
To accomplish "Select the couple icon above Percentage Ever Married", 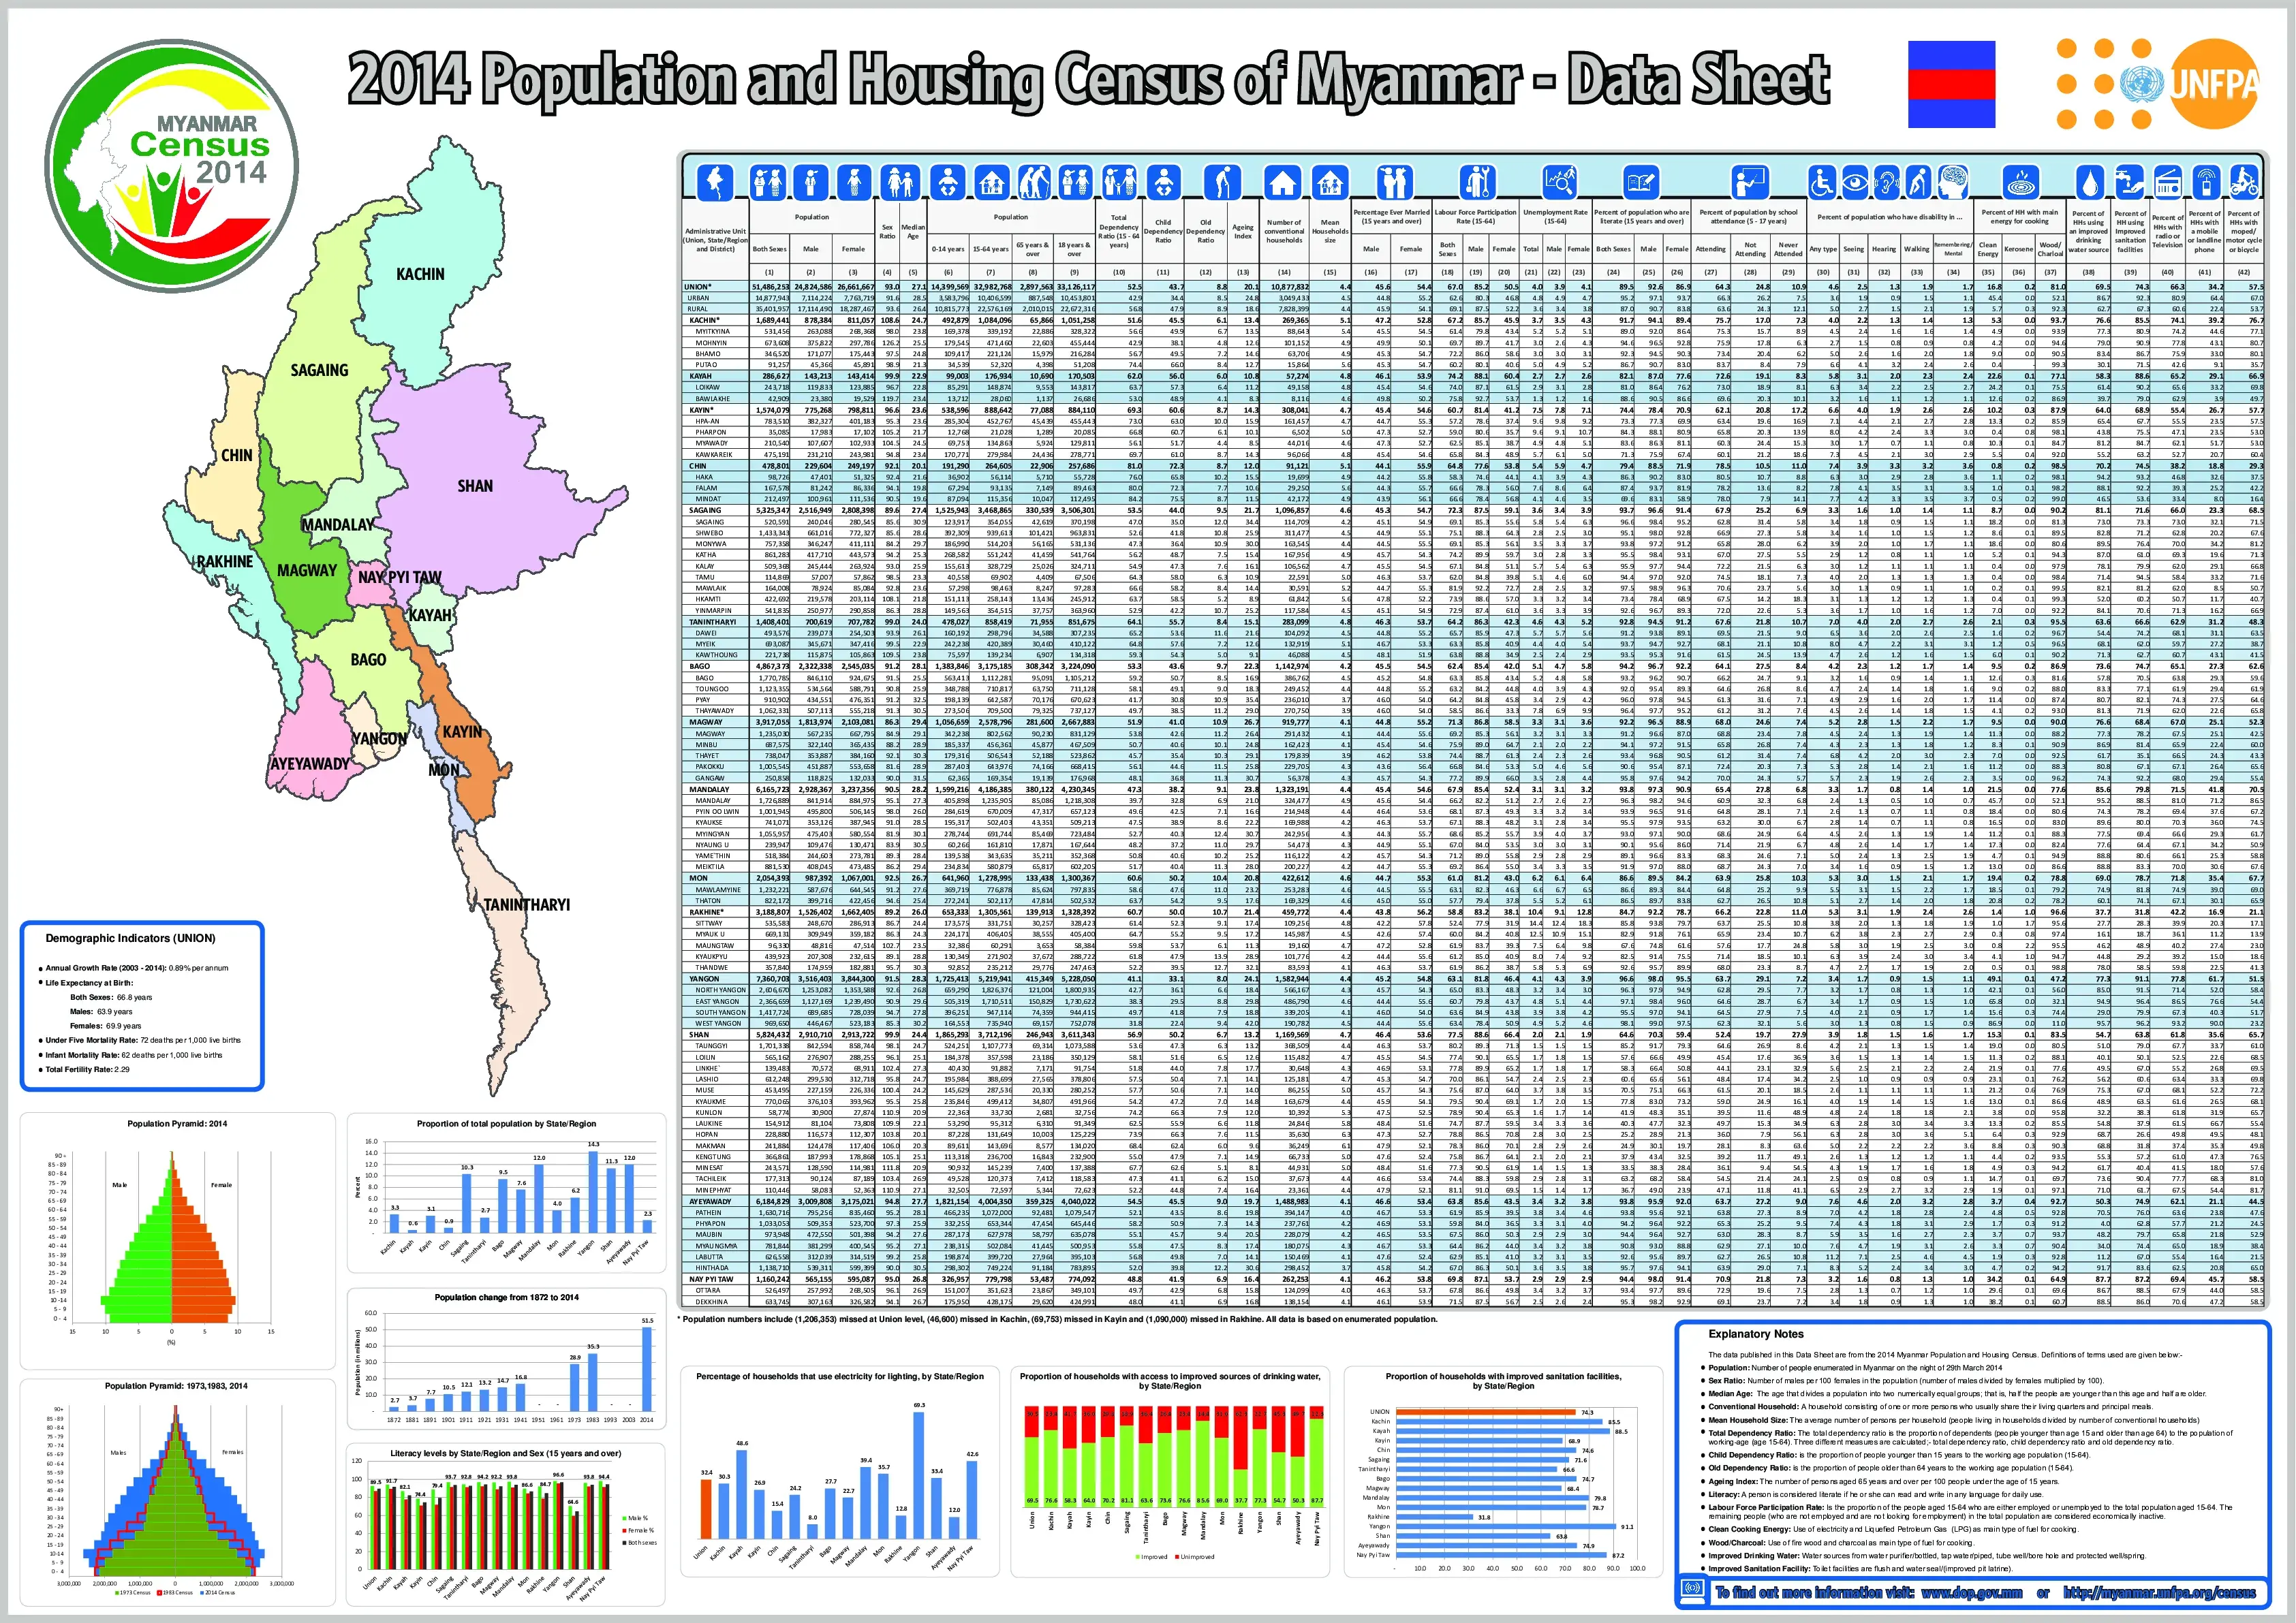I will tap(1394, 182).
